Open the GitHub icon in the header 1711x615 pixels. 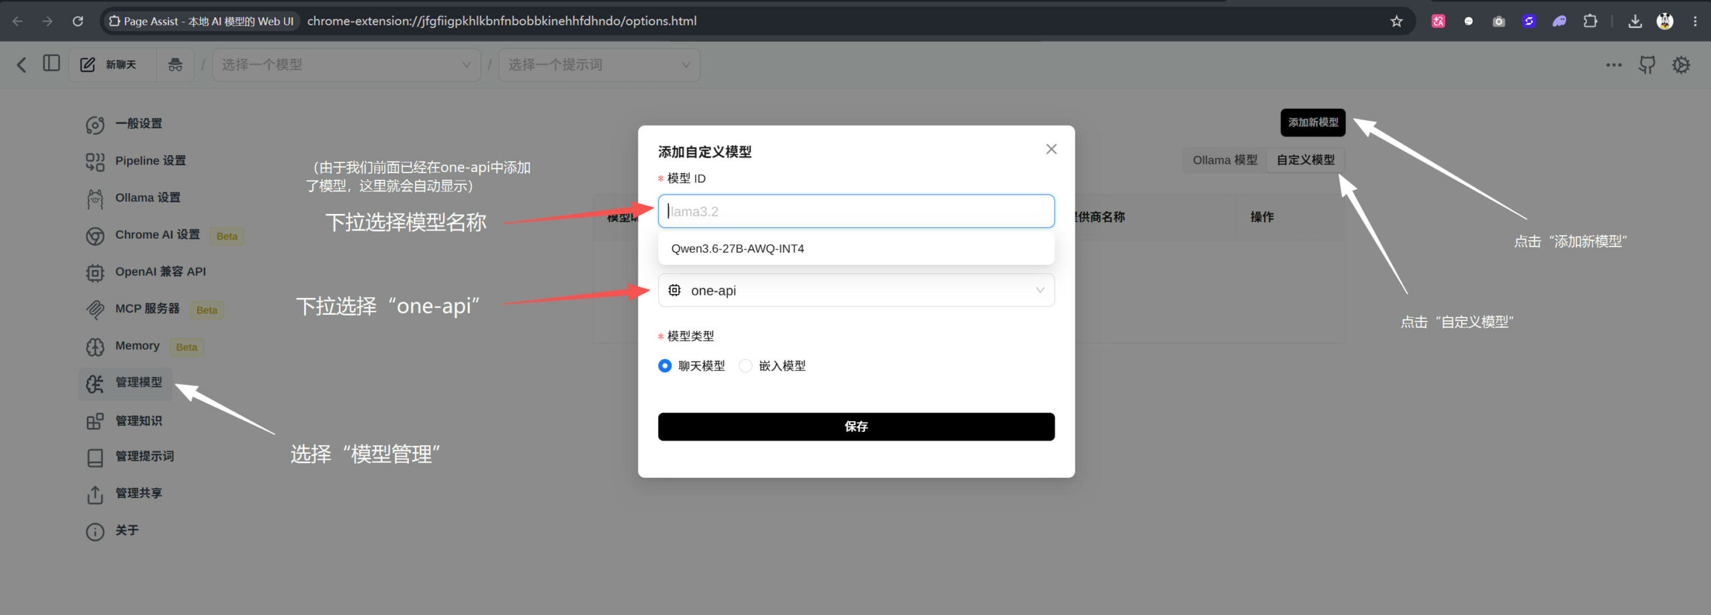[x=1647, y=65]
